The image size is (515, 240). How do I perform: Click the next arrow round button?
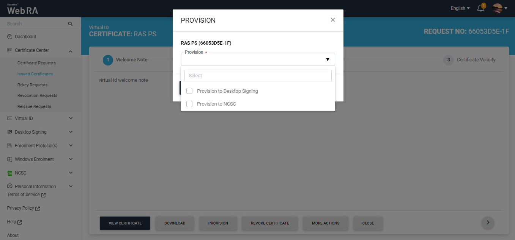click(488, 223)
